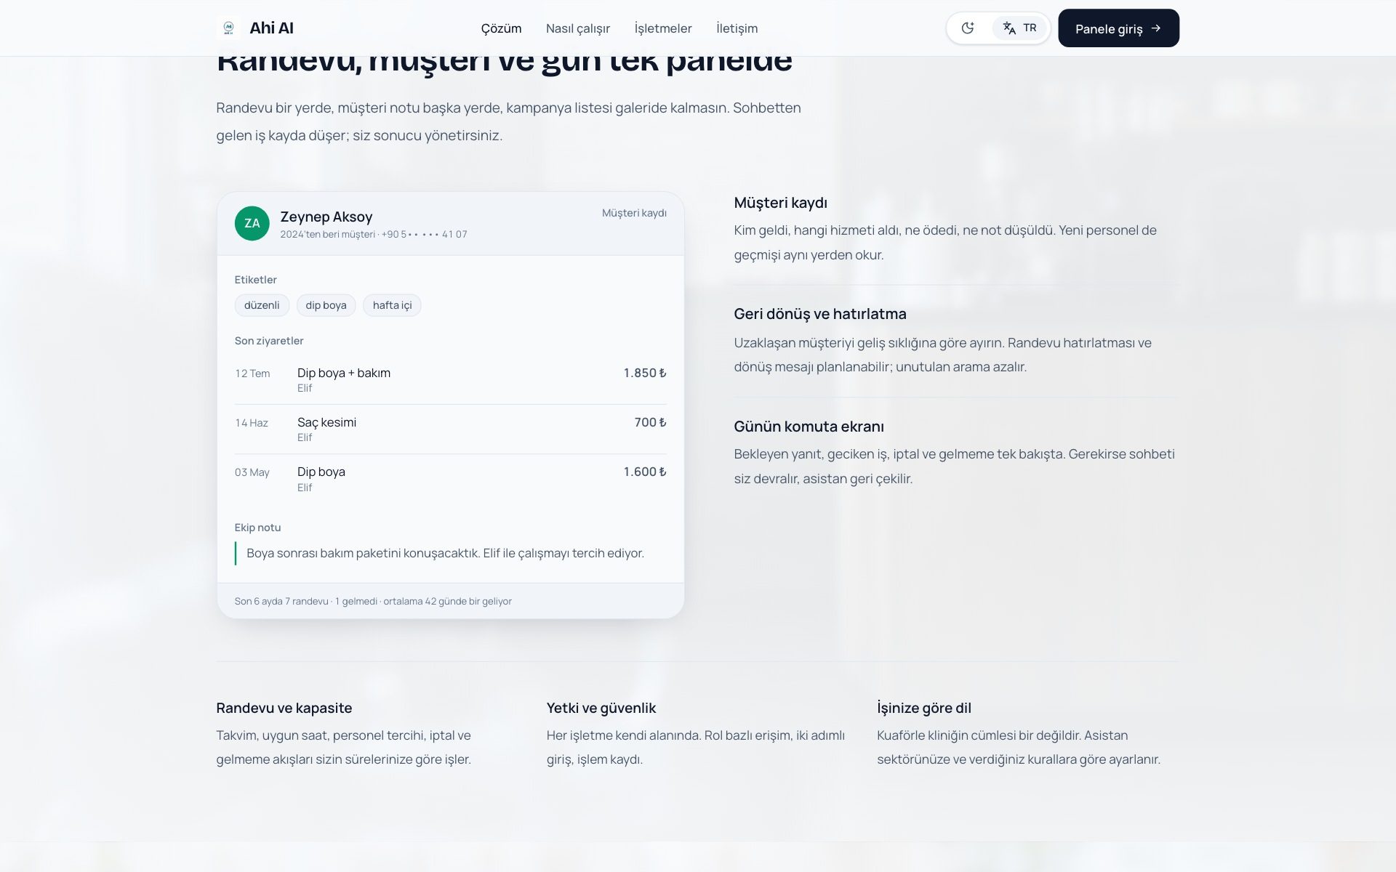Viewport: 1396px width, 872px height.
Task: Select the dip boya tag chip
Action: click(x=326, y=305)
